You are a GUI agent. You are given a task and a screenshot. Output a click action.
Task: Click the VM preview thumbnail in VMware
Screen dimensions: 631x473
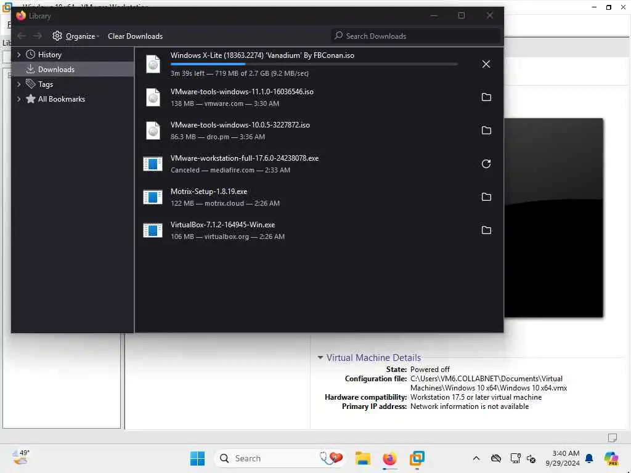(554, 217)
